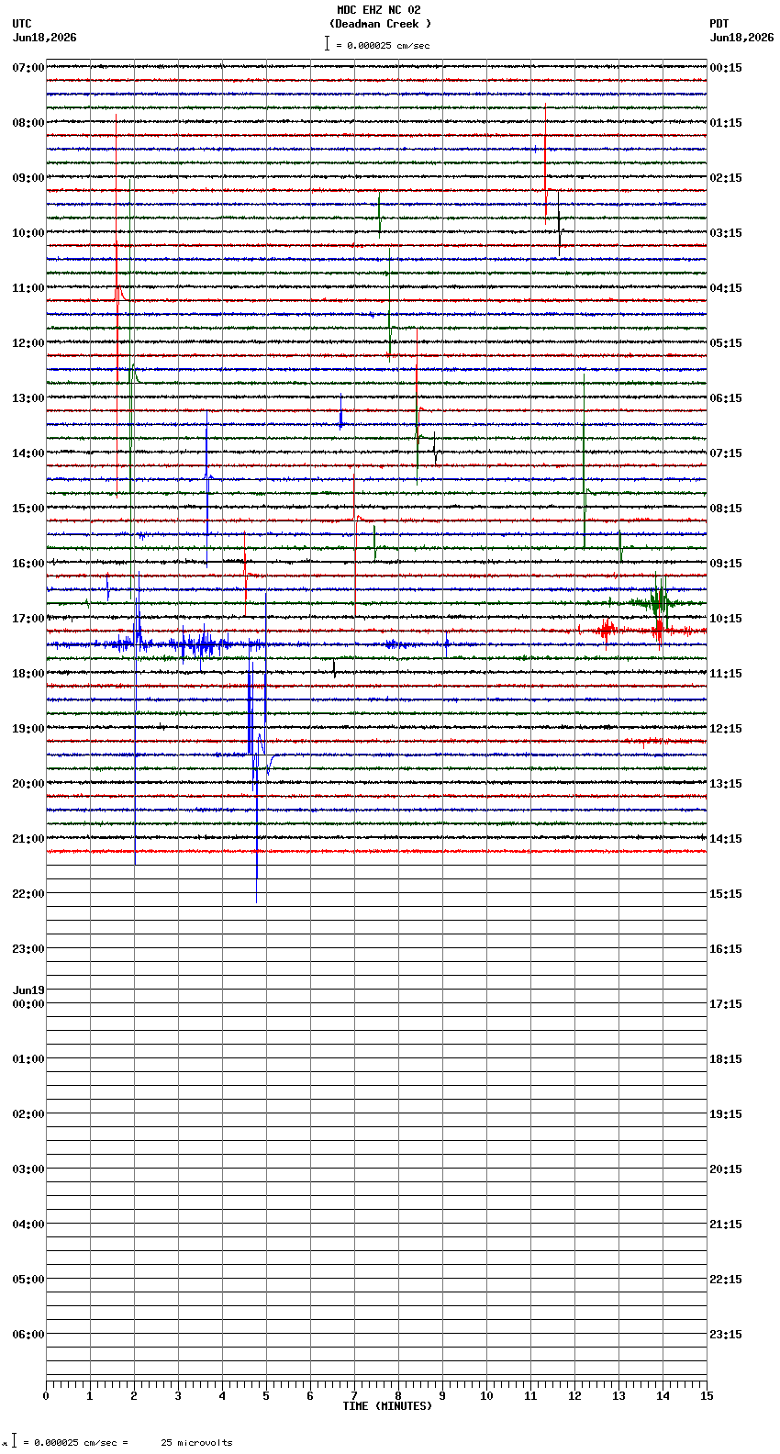Click the TIME (MINUTES) axis label
The height and width of the screenshot is (1454, 780).
point(387,1406)
